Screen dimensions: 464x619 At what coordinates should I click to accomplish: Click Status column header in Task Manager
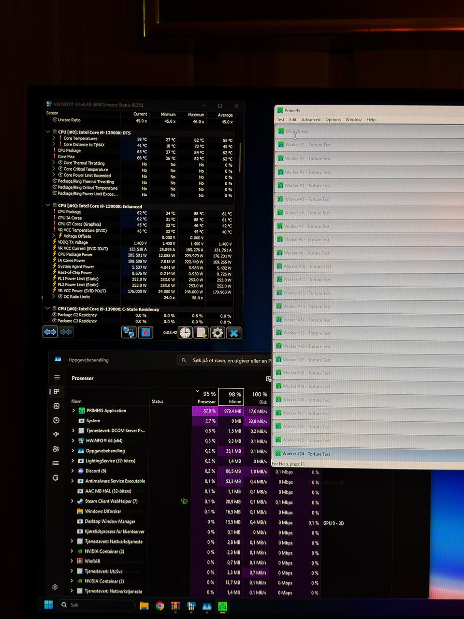(158, 401)
